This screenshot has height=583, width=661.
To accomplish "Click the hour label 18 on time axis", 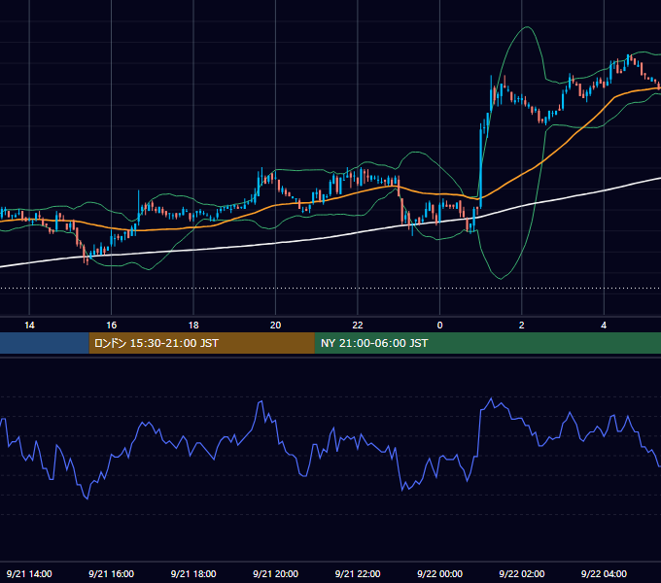I will (x=193, y=326).
